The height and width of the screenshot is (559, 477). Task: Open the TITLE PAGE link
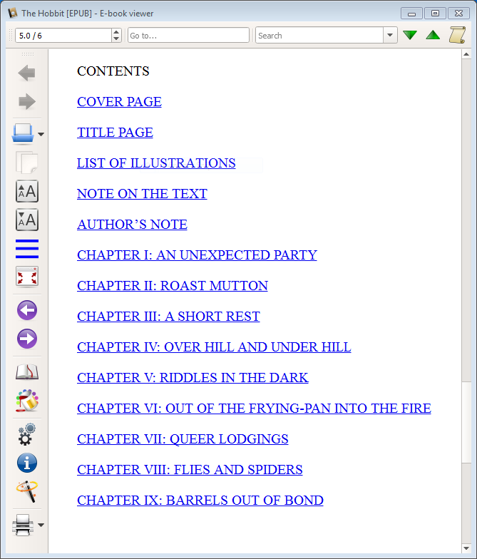[x=115, y=133]
